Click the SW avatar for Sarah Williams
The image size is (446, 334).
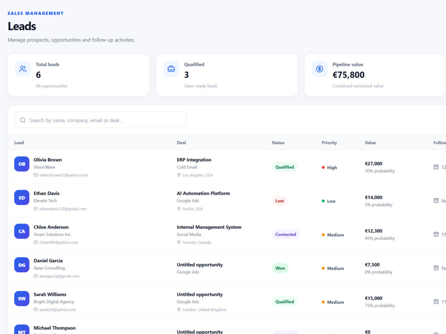pyautogui.click(x=22, y=298)
